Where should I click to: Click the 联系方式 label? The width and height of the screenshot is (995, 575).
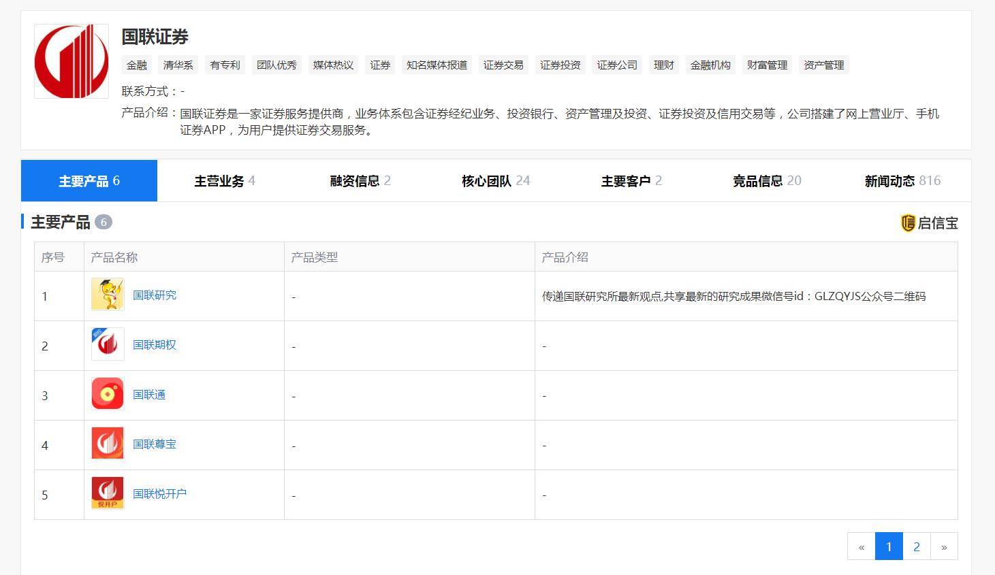(x=149, y=91)
